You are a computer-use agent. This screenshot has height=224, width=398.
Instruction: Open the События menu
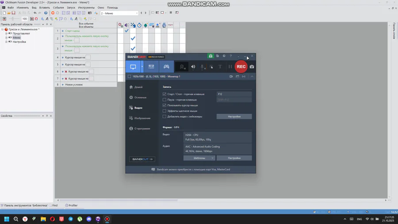click(x=58, y=8)
